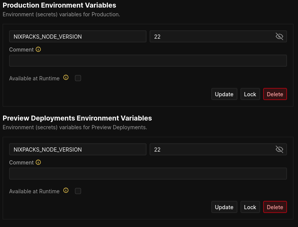
Task: Focus the Preview Deployments NIXPACKS_NODE_VERSION name field
Action: pos(78,149)
